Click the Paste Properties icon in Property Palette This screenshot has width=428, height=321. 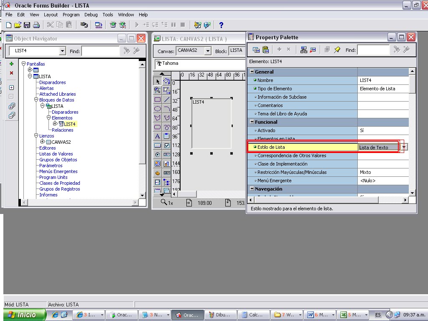265,50
